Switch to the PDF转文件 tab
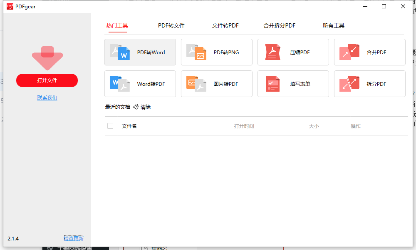This screenshot has width=416, height=250. [171, 25]
